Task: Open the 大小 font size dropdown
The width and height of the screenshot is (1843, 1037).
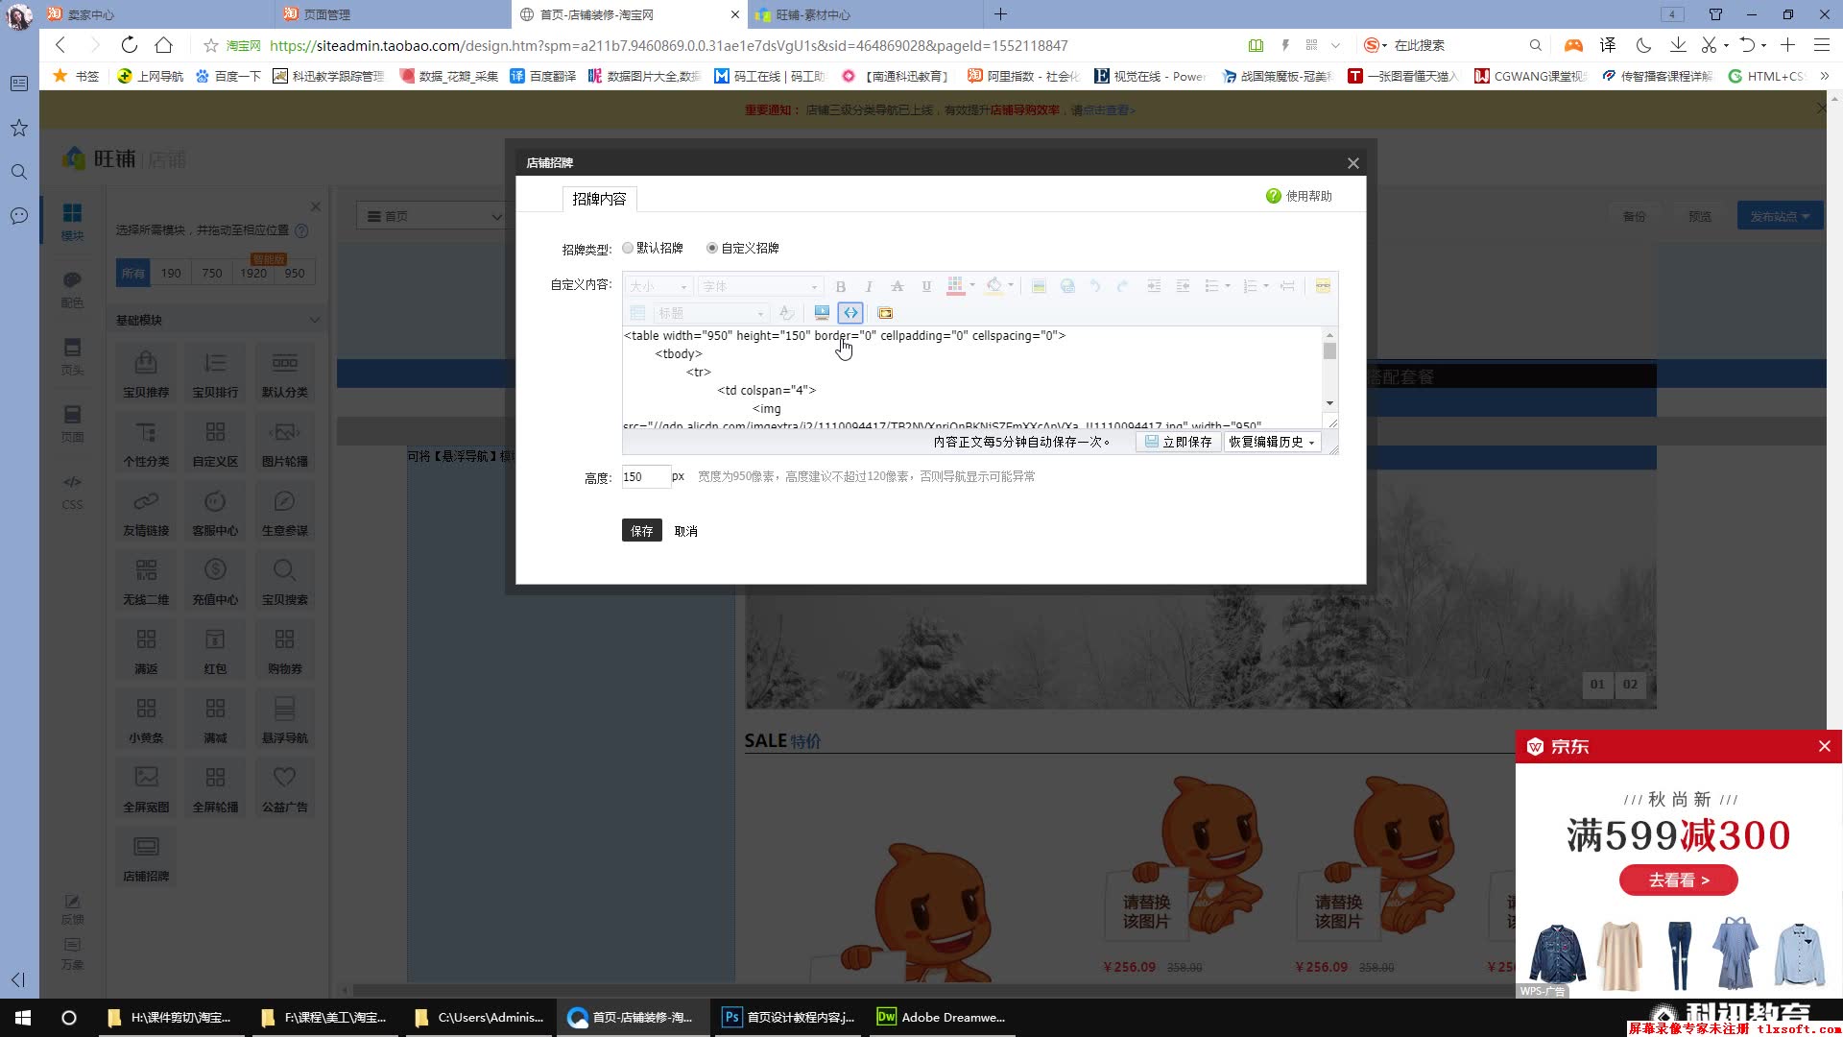Action: (658, 286)
